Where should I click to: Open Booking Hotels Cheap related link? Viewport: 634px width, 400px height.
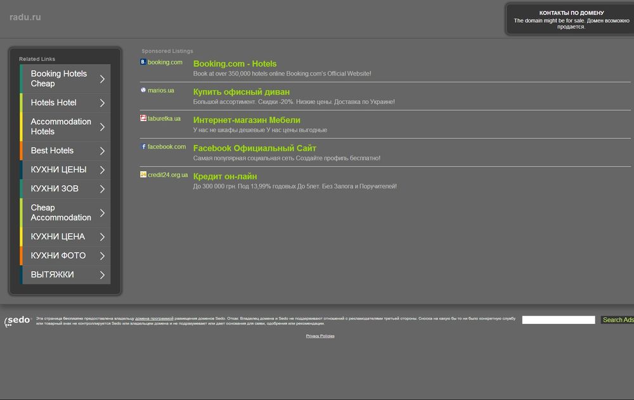click(x=65, y=79)
